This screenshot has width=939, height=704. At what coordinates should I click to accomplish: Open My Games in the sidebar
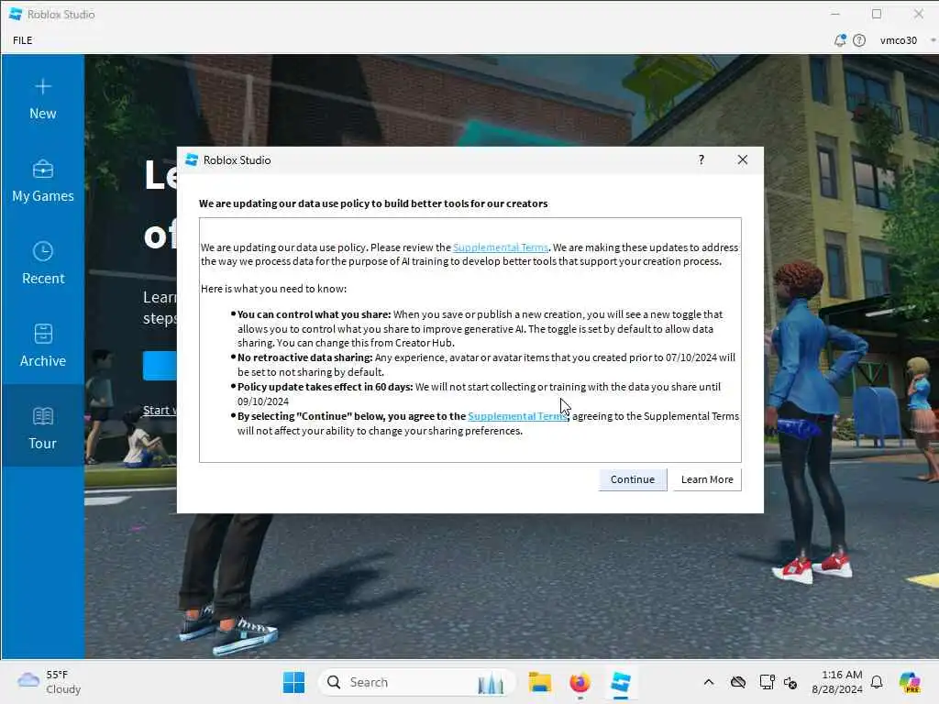pos(42,181)
